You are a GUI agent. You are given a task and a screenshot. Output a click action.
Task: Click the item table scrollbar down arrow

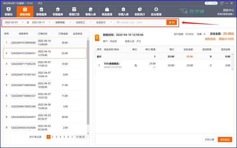233,69
